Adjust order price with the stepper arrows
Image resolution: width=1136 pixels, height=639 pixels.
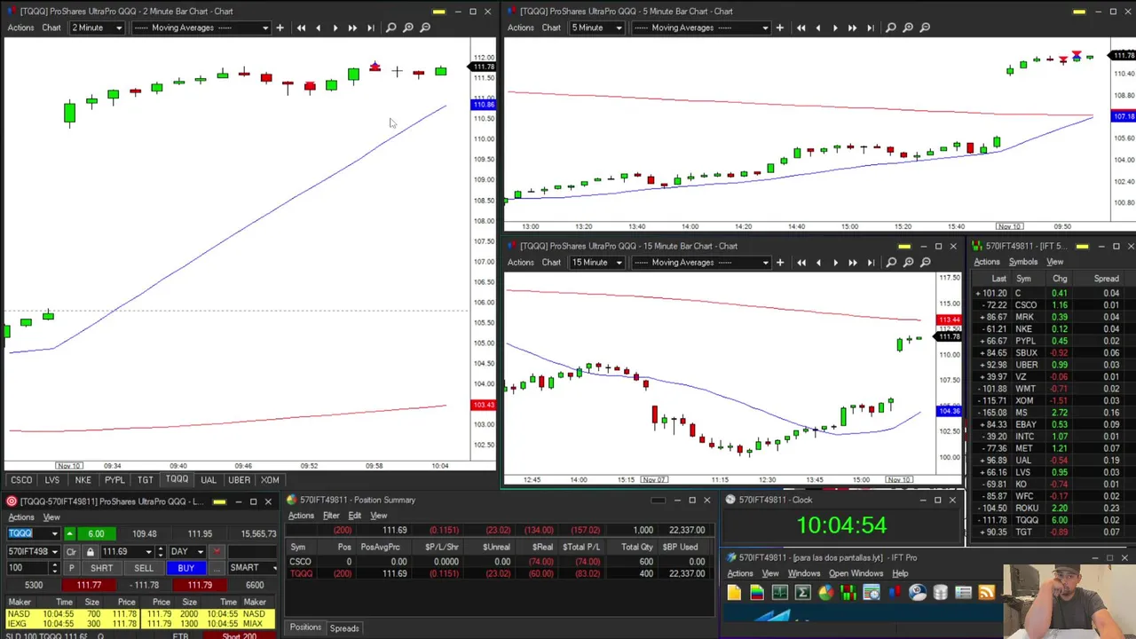coord(160,551)
